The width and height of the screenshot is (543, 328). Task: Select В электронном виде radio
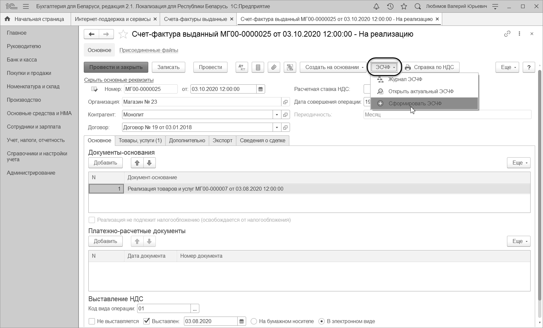click(x=321, y=321)
